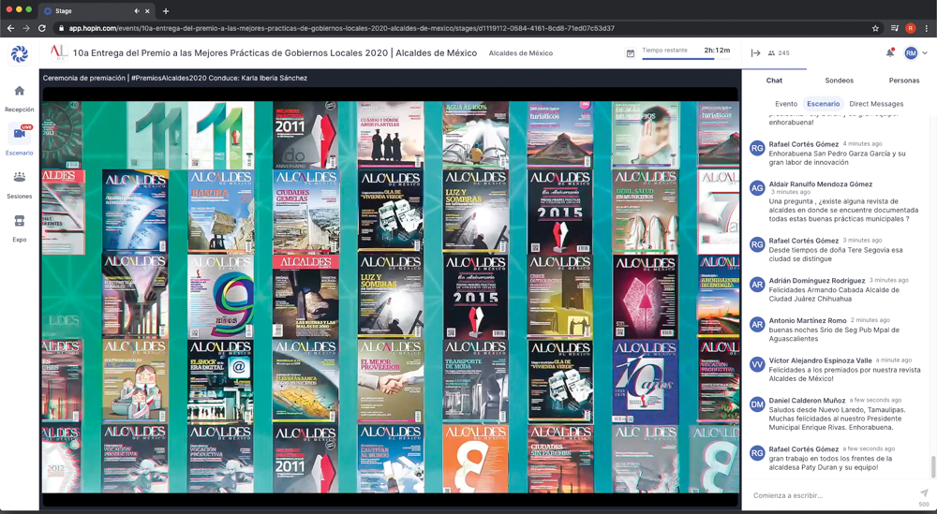The image size is (937, 514).
Task: Click the name Aldair Ranulfo Mendoza Gómez
Action: pos(820,184)
